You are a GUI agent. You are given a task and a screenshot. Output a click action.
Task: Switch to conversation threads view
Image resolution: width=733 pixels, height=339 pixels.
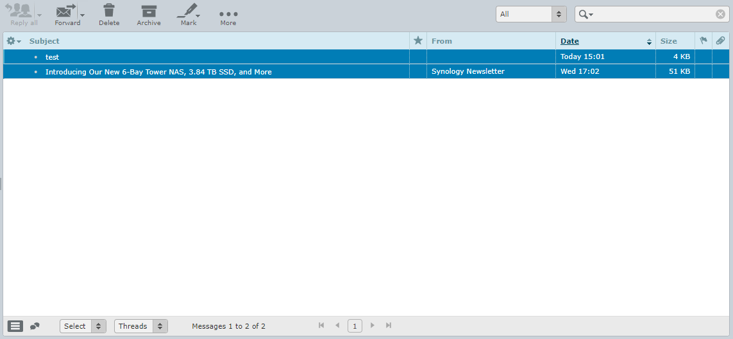coord(35,326)
